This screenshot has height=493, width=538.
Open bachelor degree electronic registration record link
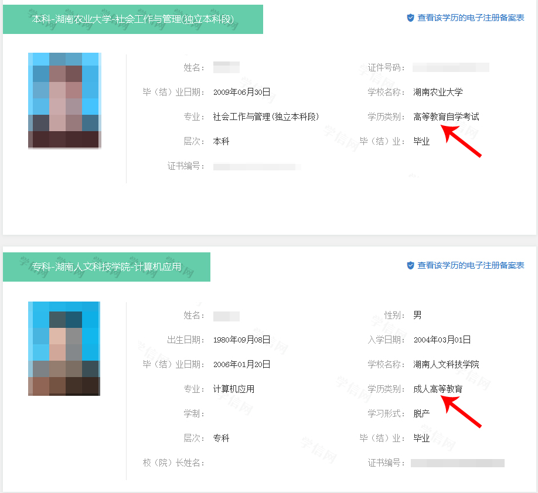tap(471, 18)
